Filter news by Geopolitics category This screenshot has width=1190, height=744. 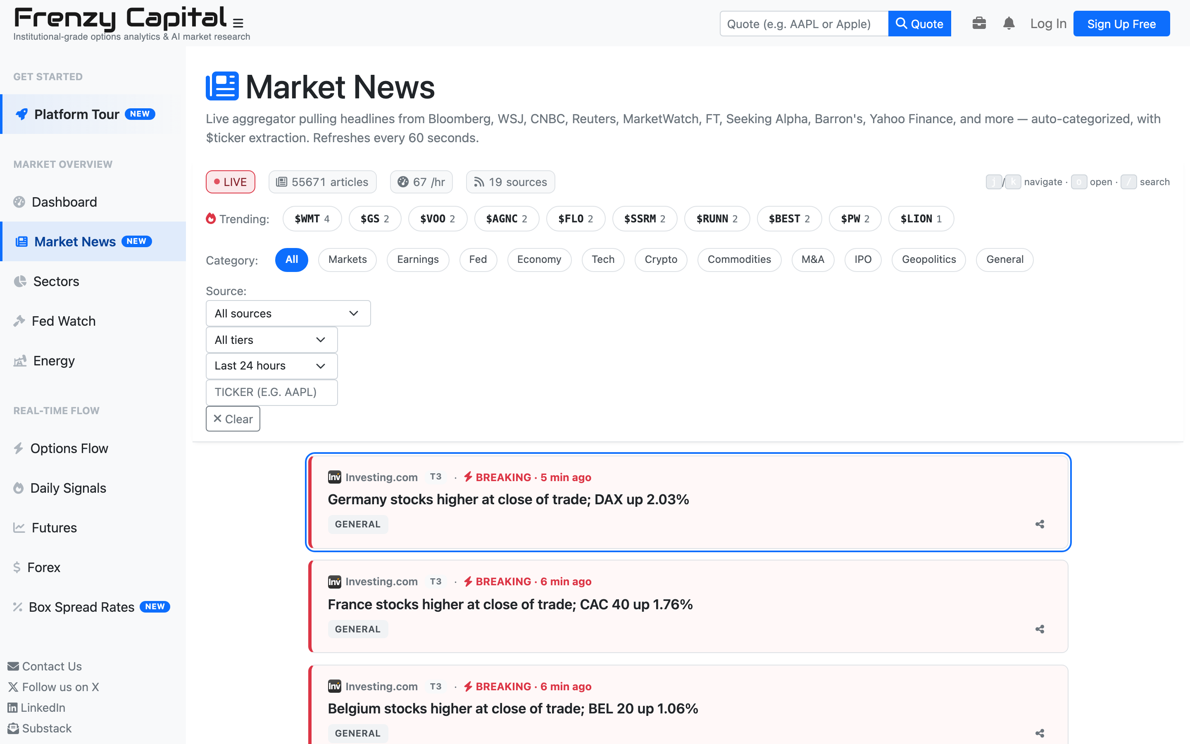click(928, 259)
